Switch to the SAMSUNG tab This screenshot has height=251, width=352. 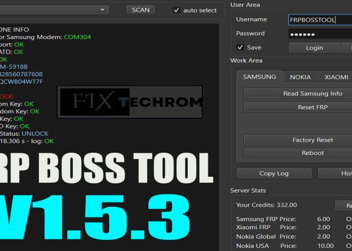[260, 77]
